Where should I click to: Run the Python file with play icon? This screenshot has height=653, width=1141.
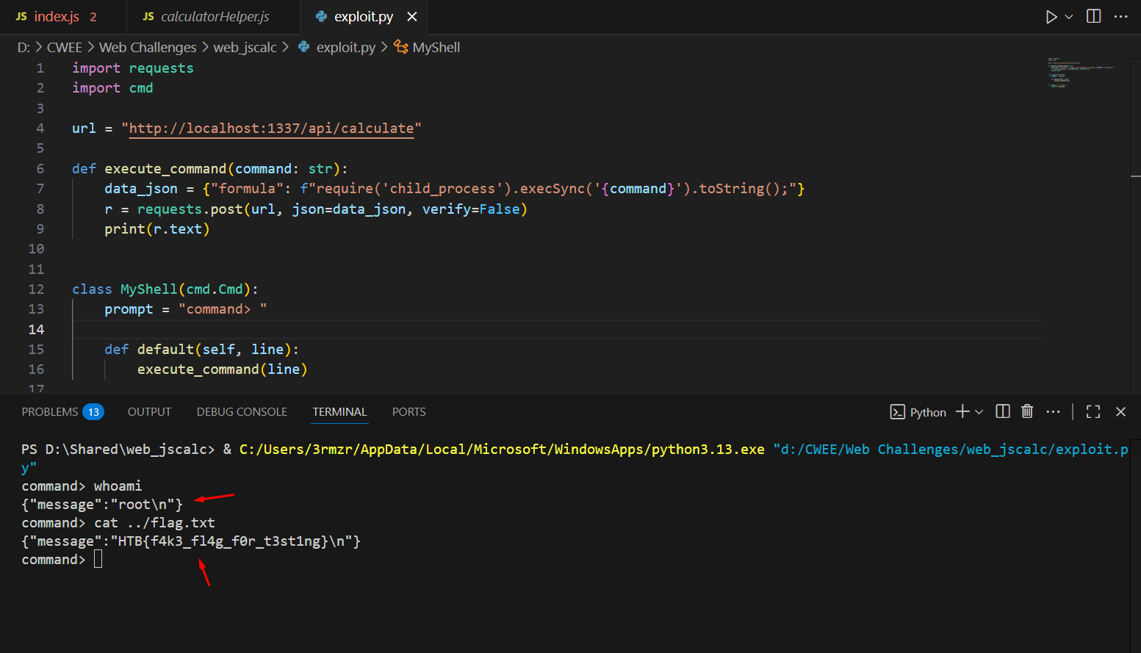(x=1051, y=17)
